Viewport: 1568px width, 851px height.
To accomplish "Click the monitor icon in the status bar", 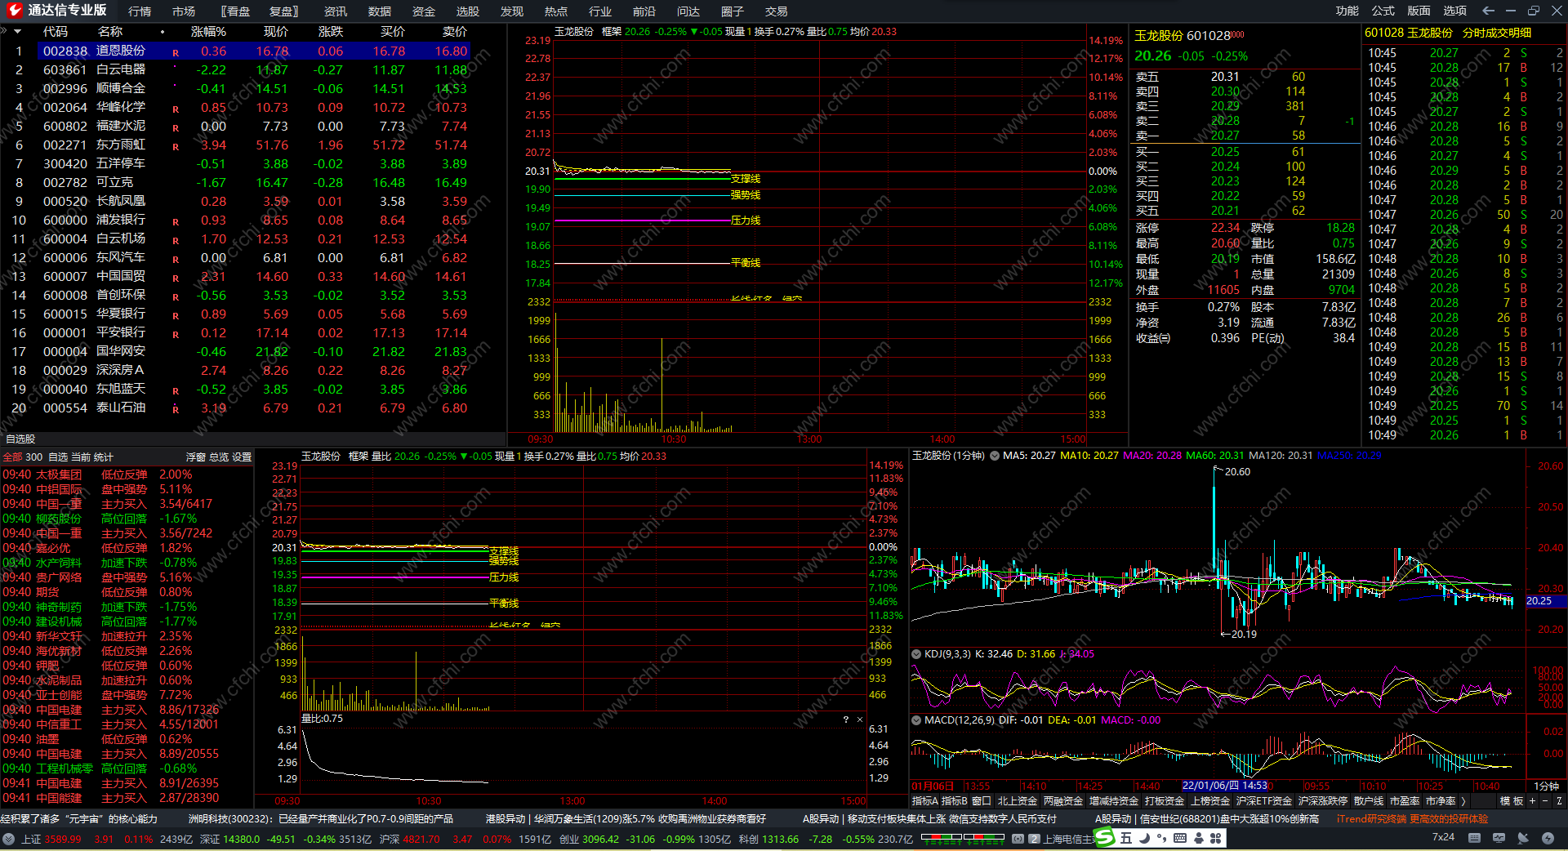I will pyautogui.click(x=1499, y=838).
